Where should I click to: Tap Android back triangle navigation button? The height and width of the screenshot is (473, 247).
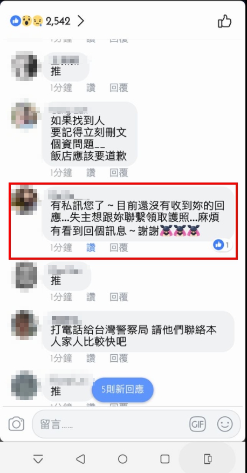pyautogui.click(x=80, y=459)
